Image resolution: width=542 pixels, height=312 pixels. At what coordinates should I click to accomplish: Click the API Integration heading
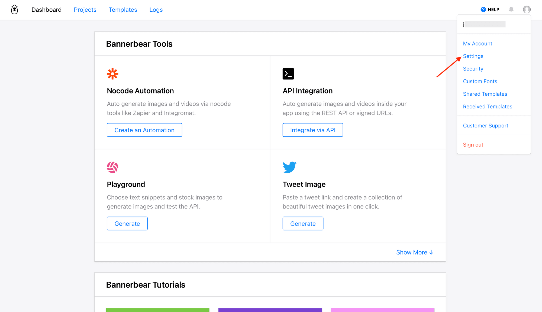pos(308,91)
